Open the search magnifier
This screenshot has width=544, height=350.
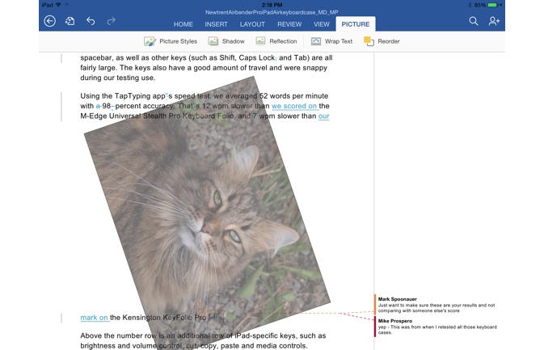pyautogui.click(x=474, y=21)
